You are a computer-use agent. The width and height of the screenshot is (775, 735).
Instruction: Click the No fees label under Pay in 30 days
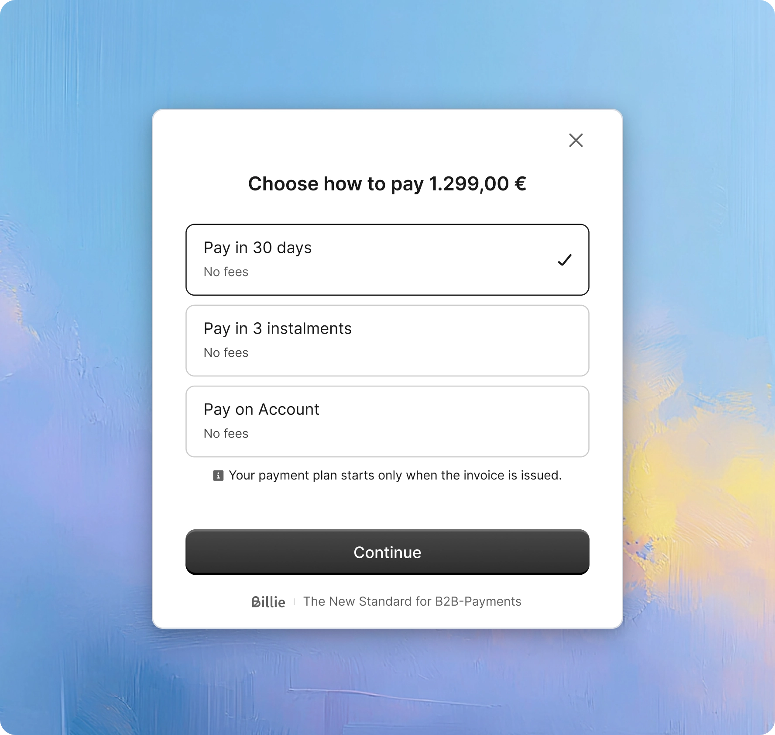226,271
